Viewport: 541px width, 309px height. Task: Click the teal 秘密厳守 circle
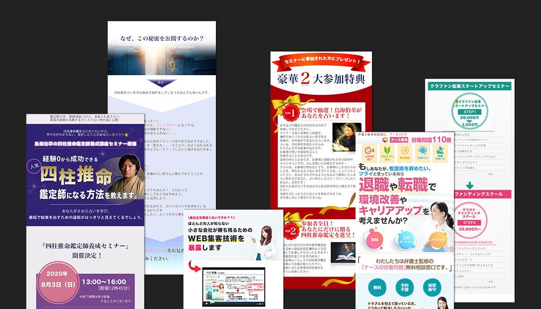tap(432, 287)
